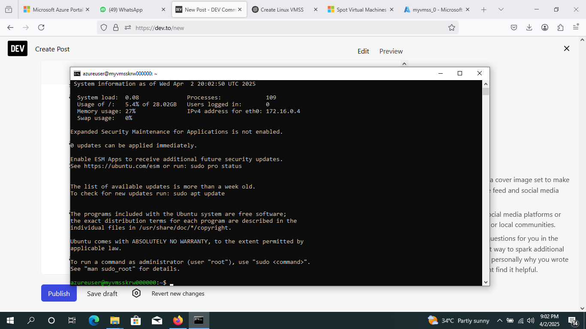Viewport: 586px width, 329px height.
Task: Open Cortana circle on taskbar
Action: click(x=51, y=320)
